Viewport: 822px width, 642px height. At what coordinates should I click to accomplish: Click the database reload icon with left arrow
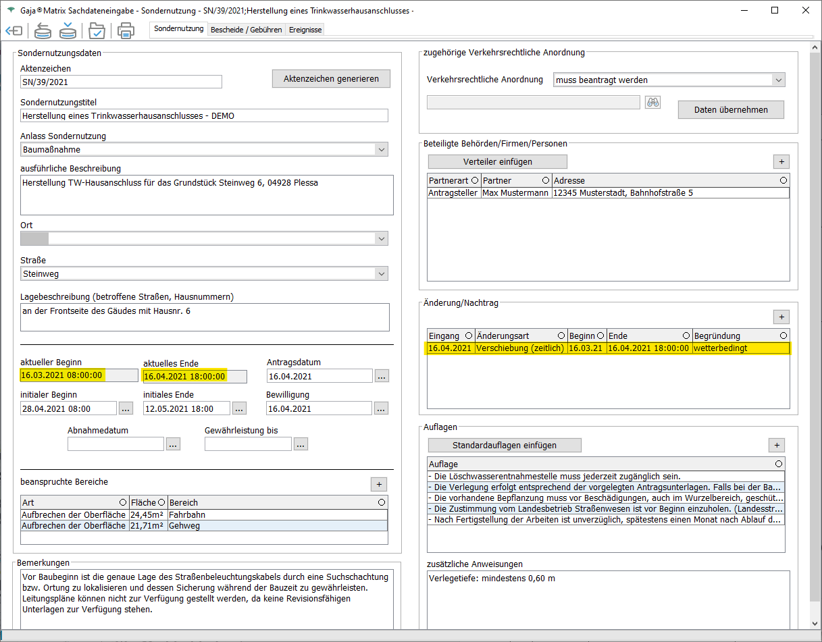(x=43, y=31)
